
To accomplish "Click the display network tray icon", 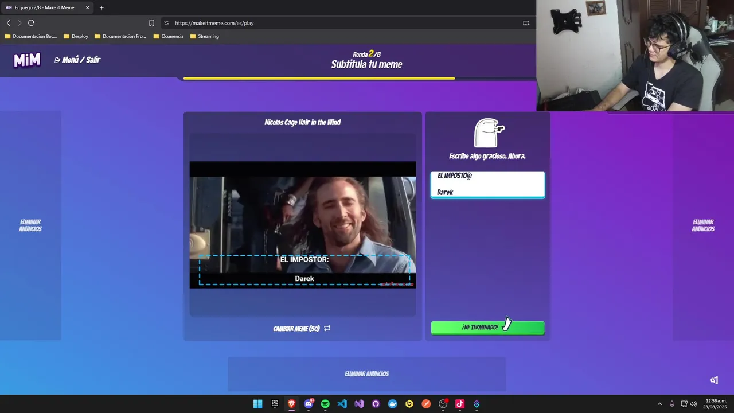I will pos(684,404).
